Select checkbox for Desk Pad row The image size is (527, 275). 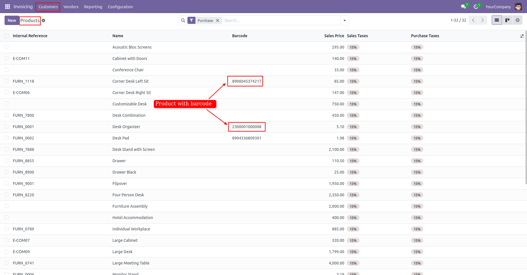click(7, 138)
